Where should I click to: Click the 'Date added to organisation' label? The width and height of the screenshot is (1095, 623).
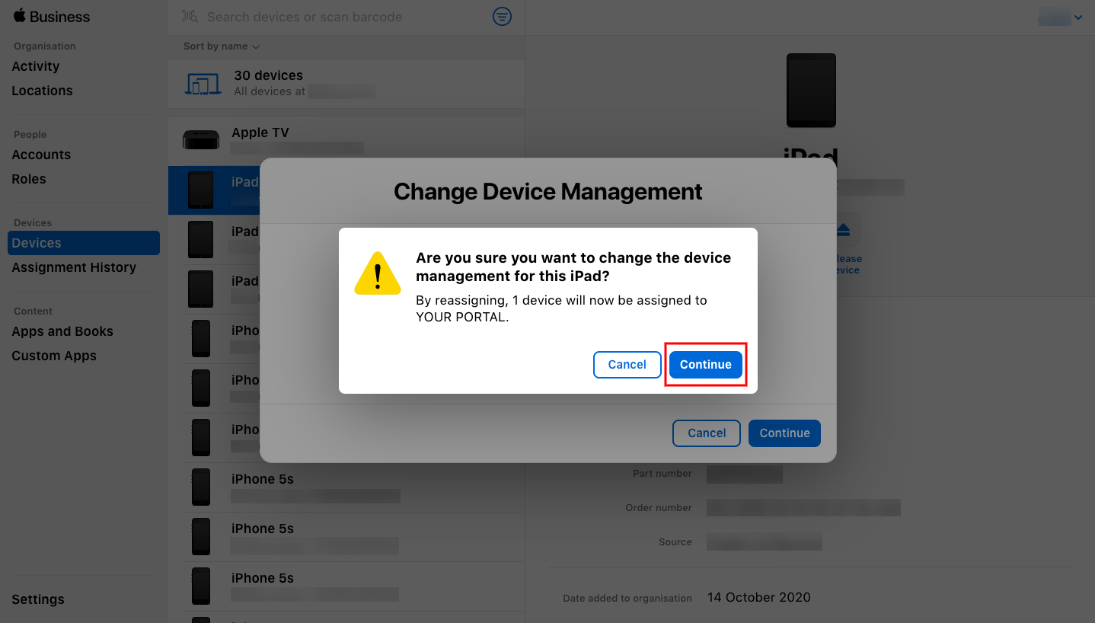tap(627, 599)
